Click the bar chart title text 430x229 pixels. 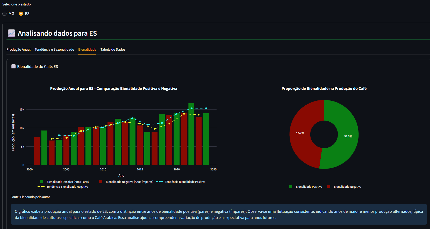coord(113,89)
